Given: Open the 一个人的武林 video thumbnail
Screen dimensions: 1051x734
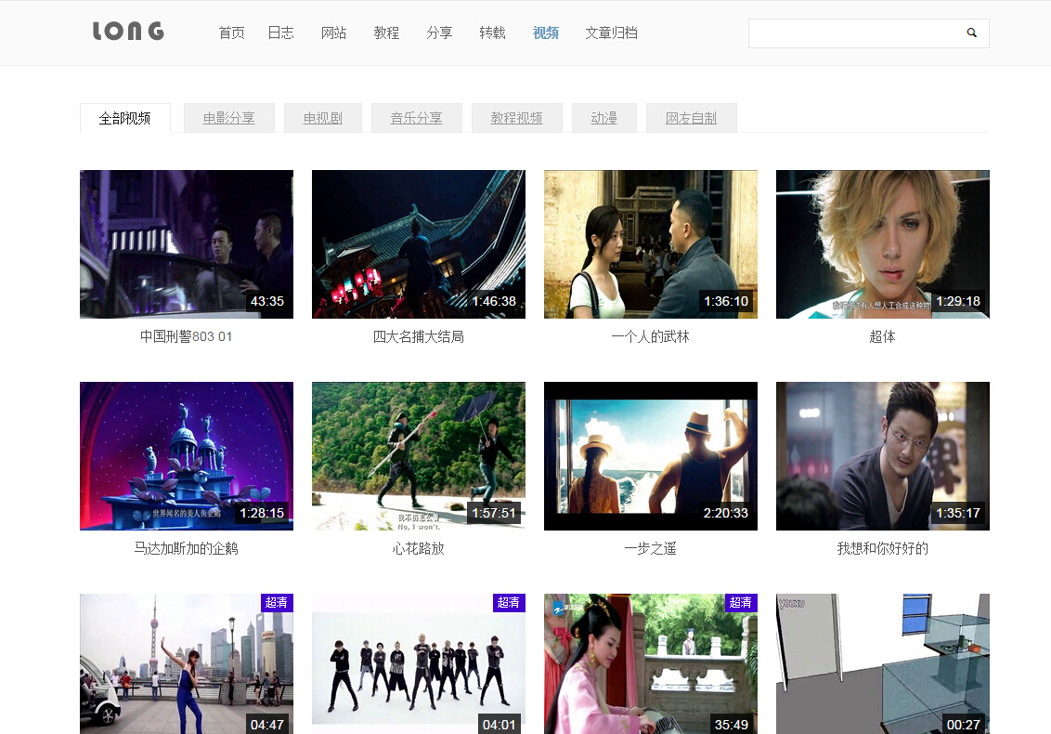Looking at the screenshot, I should (x=651, y=244).
